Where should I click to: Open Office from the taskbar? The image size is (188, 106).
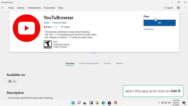click(115, 103)
